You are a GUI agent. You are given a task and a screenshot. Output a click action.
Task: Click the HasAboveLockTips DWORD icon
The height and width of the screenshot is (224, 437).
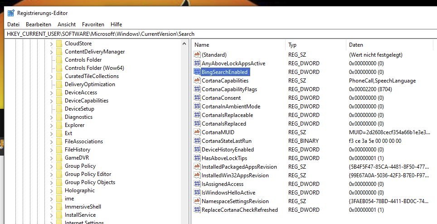click(197, 158)
